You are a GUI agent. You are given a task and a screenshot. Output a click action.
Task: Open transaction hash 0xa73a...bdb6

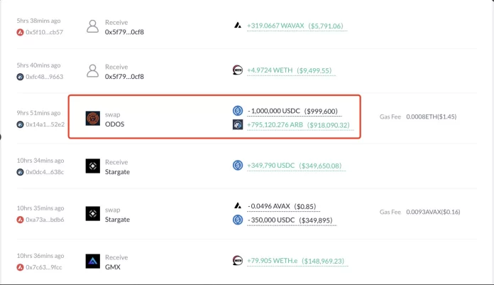[45, 220]
